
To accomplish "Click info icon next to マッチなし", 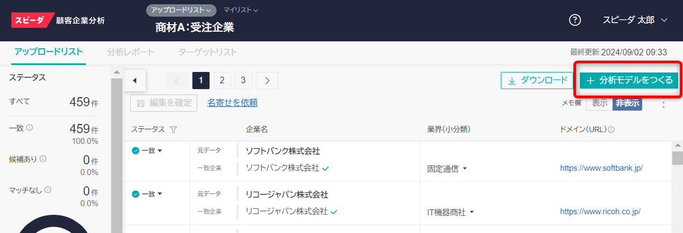I will 48,190.
